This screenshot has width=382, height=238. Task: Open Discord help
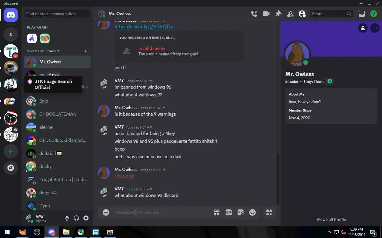tap(374, 14)
